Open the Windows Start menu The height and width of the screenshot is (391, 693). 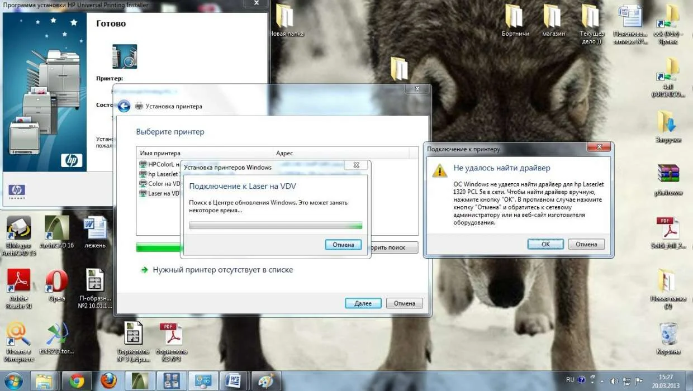(13, 381)
